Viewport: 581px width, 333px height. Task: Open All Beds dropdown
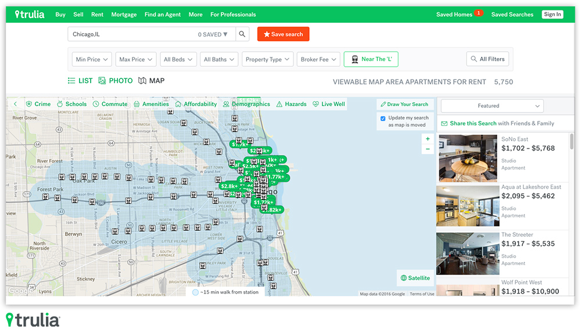tap(178, 59)
